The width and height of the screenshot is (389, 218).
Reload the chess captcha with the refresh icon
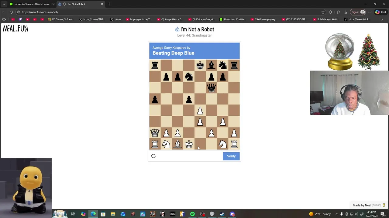153,156
